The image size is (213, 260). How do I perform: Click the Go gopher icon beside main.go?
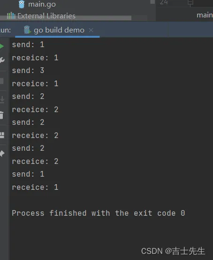pyautogui.click(x=22, y=5)
